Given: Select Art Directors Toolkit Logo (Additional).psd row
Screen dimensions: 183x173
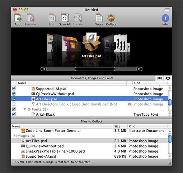Looking at the screenshot, I should click(x=89, y=104).
